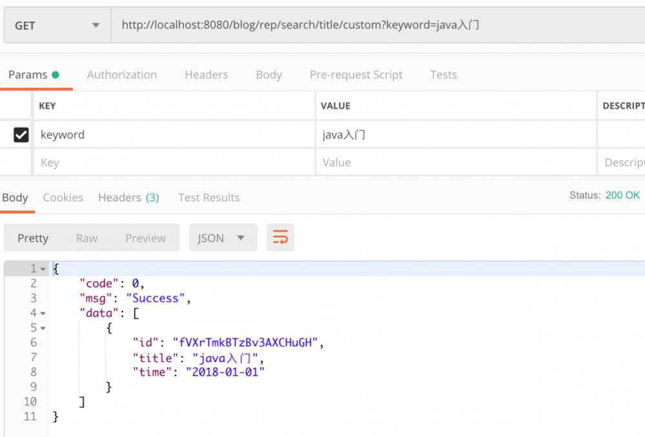Click the empty Key field row
The width and height of the screenshot is (645, 437).
(x=129, y=162)
